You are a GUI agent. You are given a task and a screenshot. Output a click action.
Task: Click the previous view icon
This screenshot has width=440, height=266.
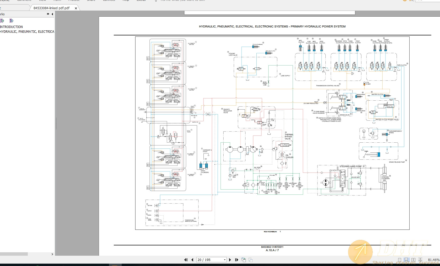[244, 260]
